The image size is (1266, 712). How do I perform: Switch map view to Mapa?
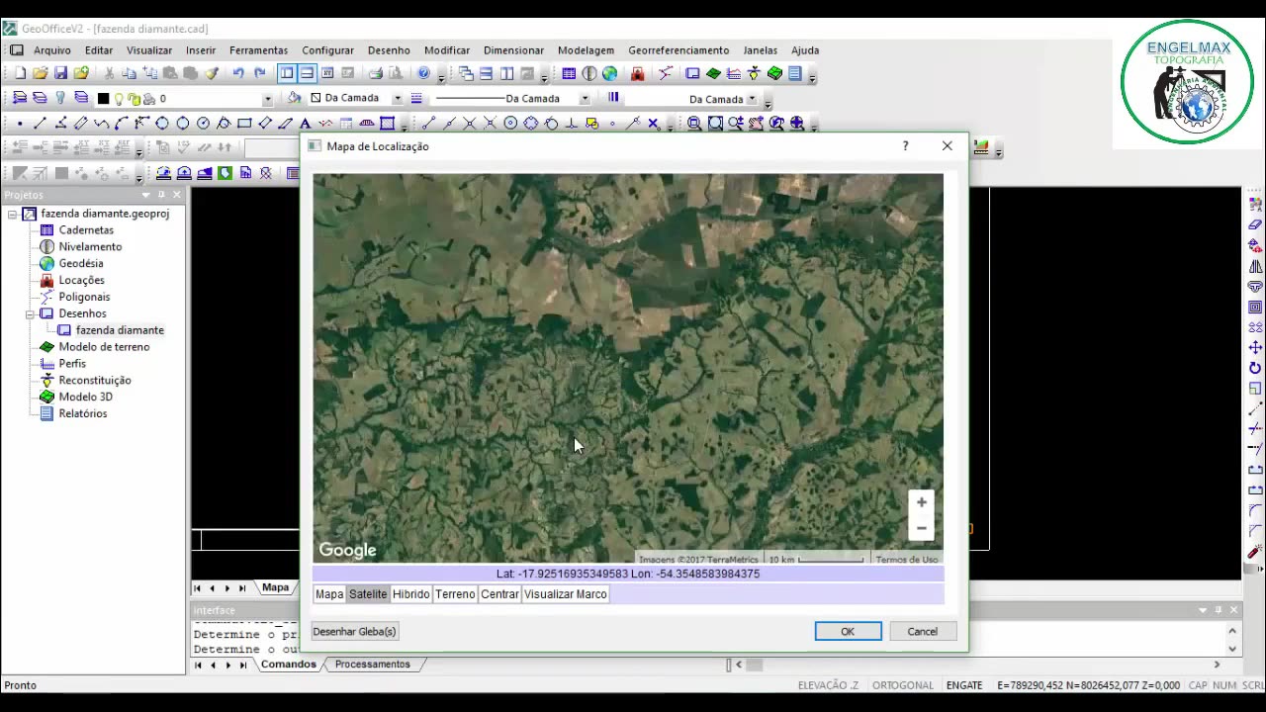(x=329, y=594)
